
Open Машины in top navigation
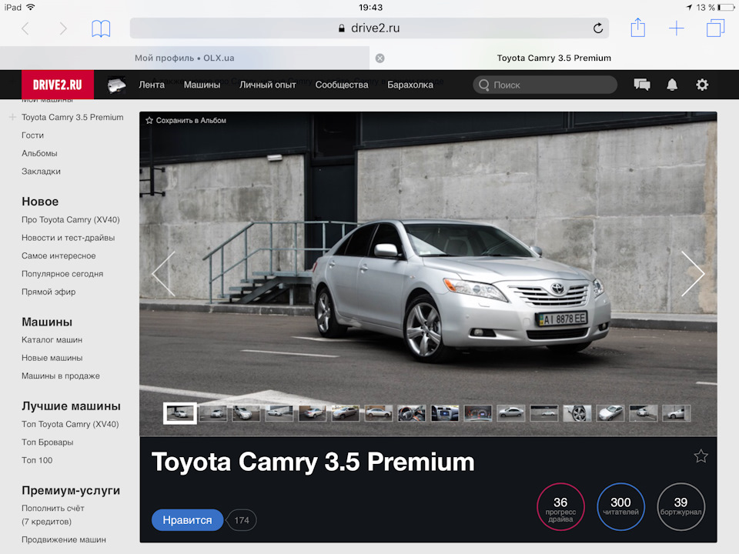(202, 85)
